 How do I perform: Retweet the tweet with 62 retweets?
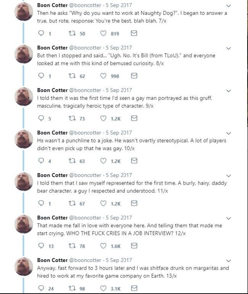(x=72, y=76)
